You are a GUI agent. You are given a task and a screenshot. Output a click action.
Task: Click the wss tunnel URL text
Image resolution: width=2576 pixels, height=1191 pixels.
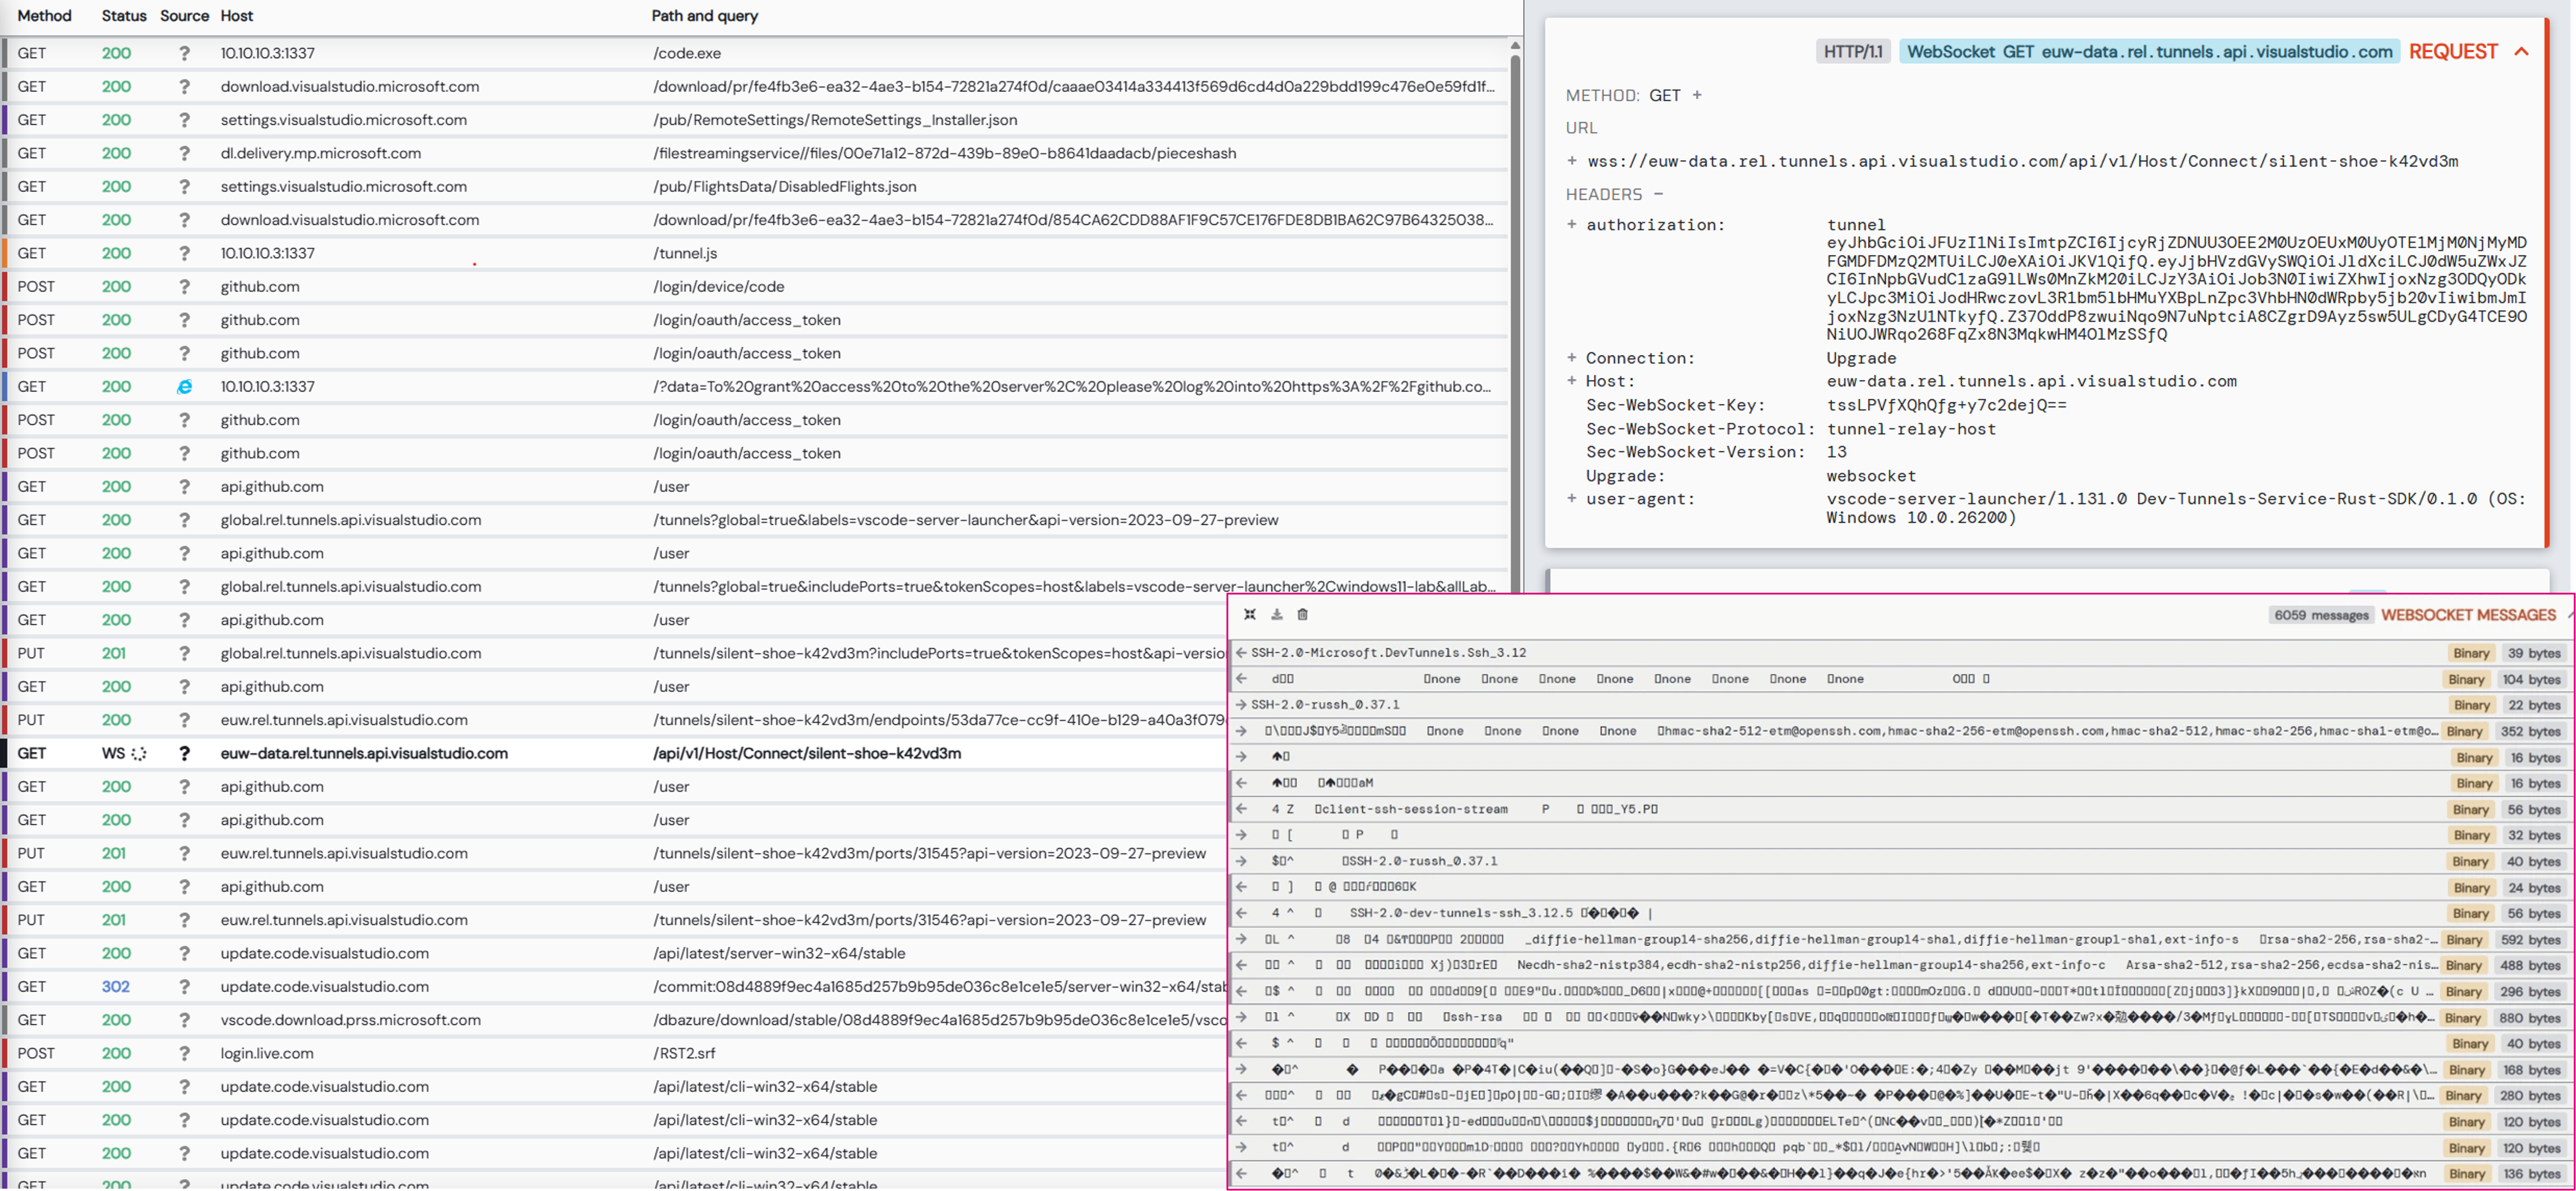(x=2022, y=162)
